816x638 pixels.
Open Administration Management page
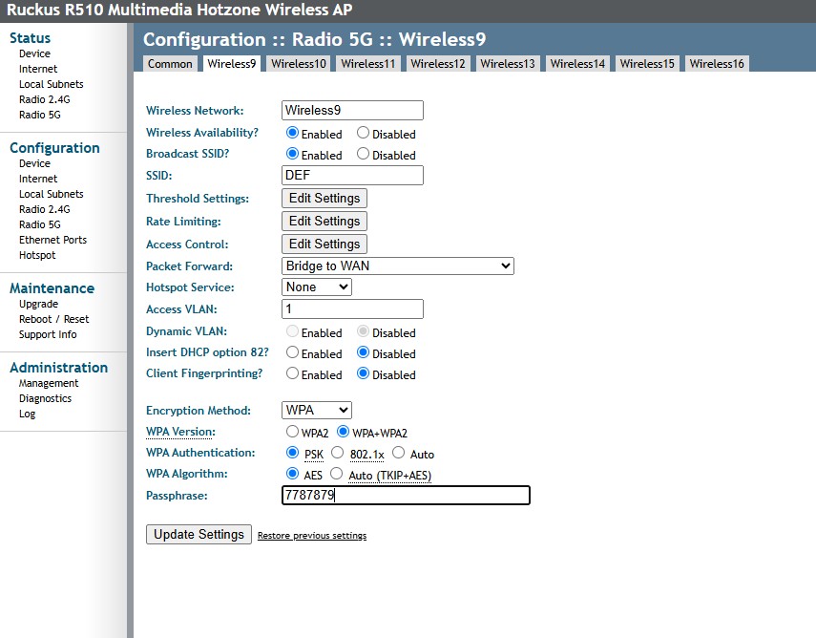tap(49, 383)
